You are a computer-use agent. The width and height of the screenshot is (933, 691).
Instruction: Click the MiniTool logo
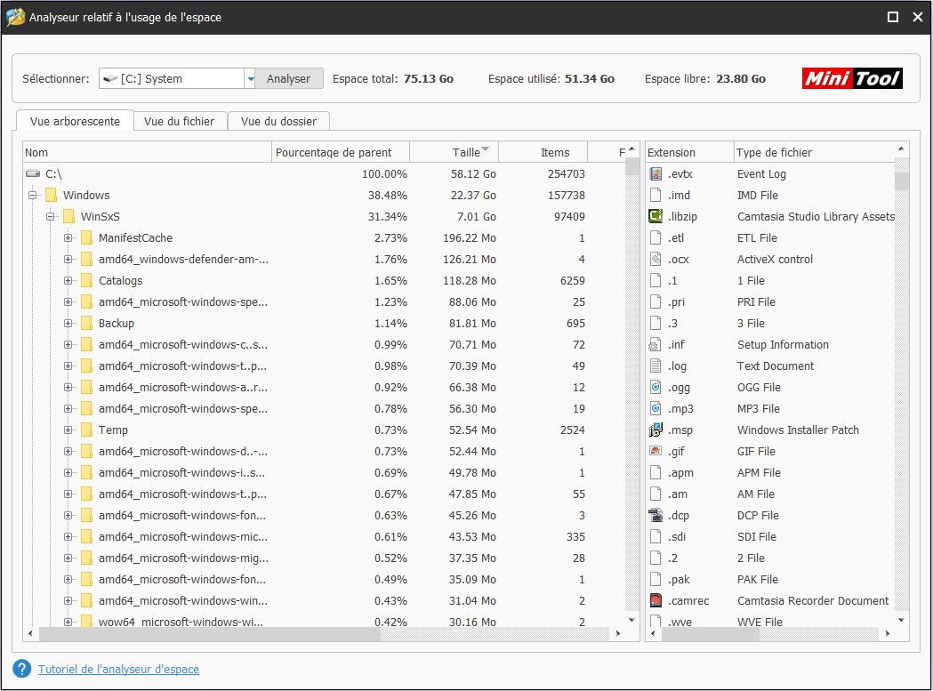click(x=851, y=78)
